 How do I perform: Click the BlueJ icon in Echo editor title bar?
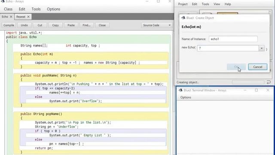tap(3, 1)
